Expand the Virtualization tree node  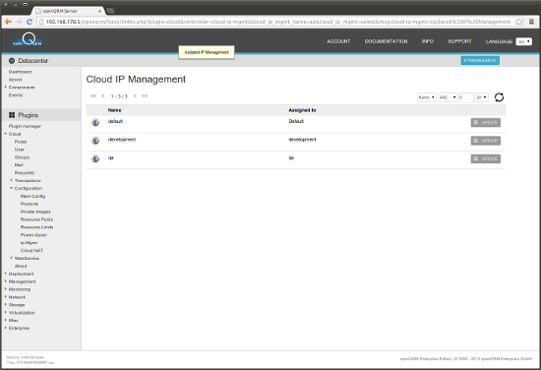6,312
